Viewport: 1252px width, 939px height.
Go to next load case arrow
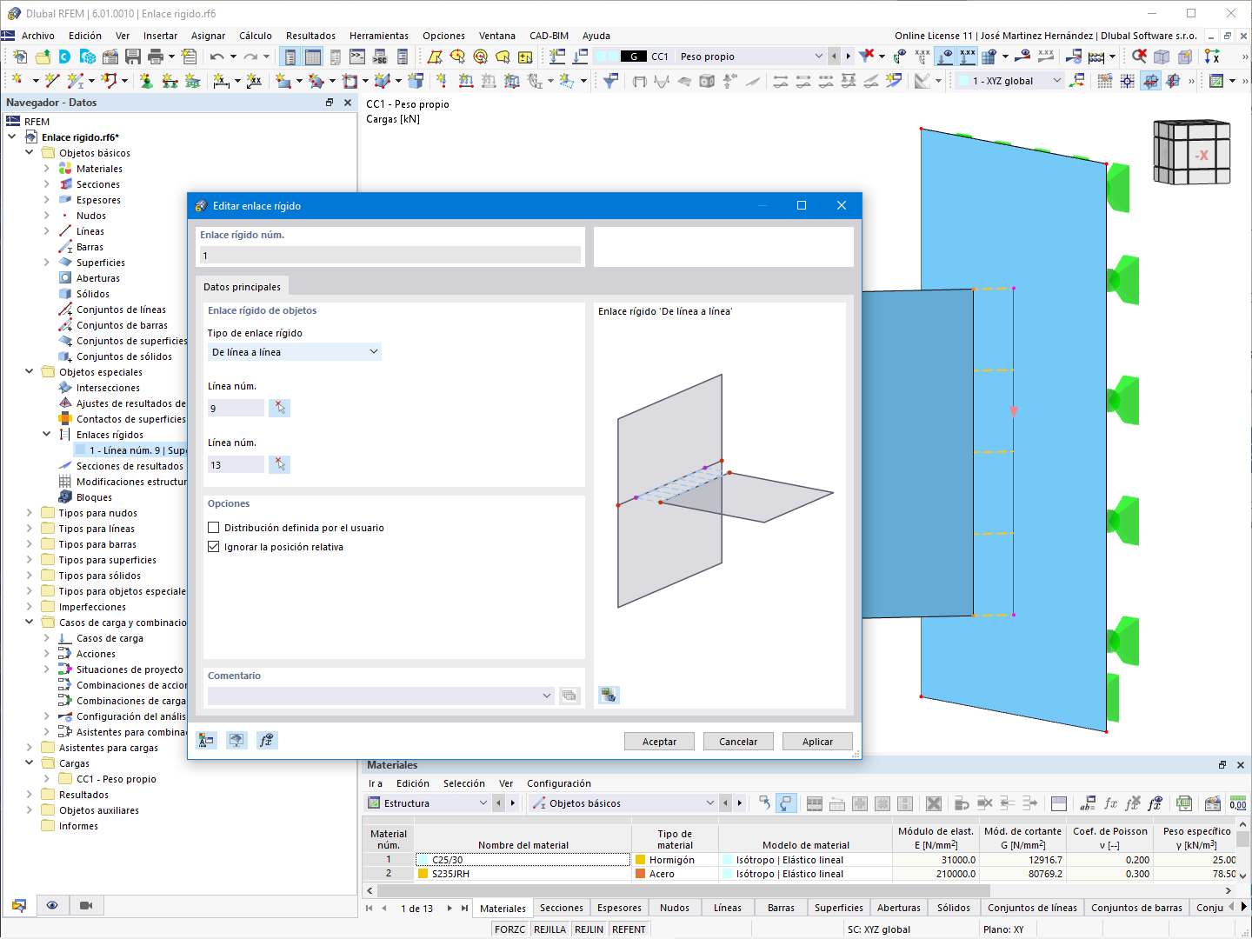point(849,57)
